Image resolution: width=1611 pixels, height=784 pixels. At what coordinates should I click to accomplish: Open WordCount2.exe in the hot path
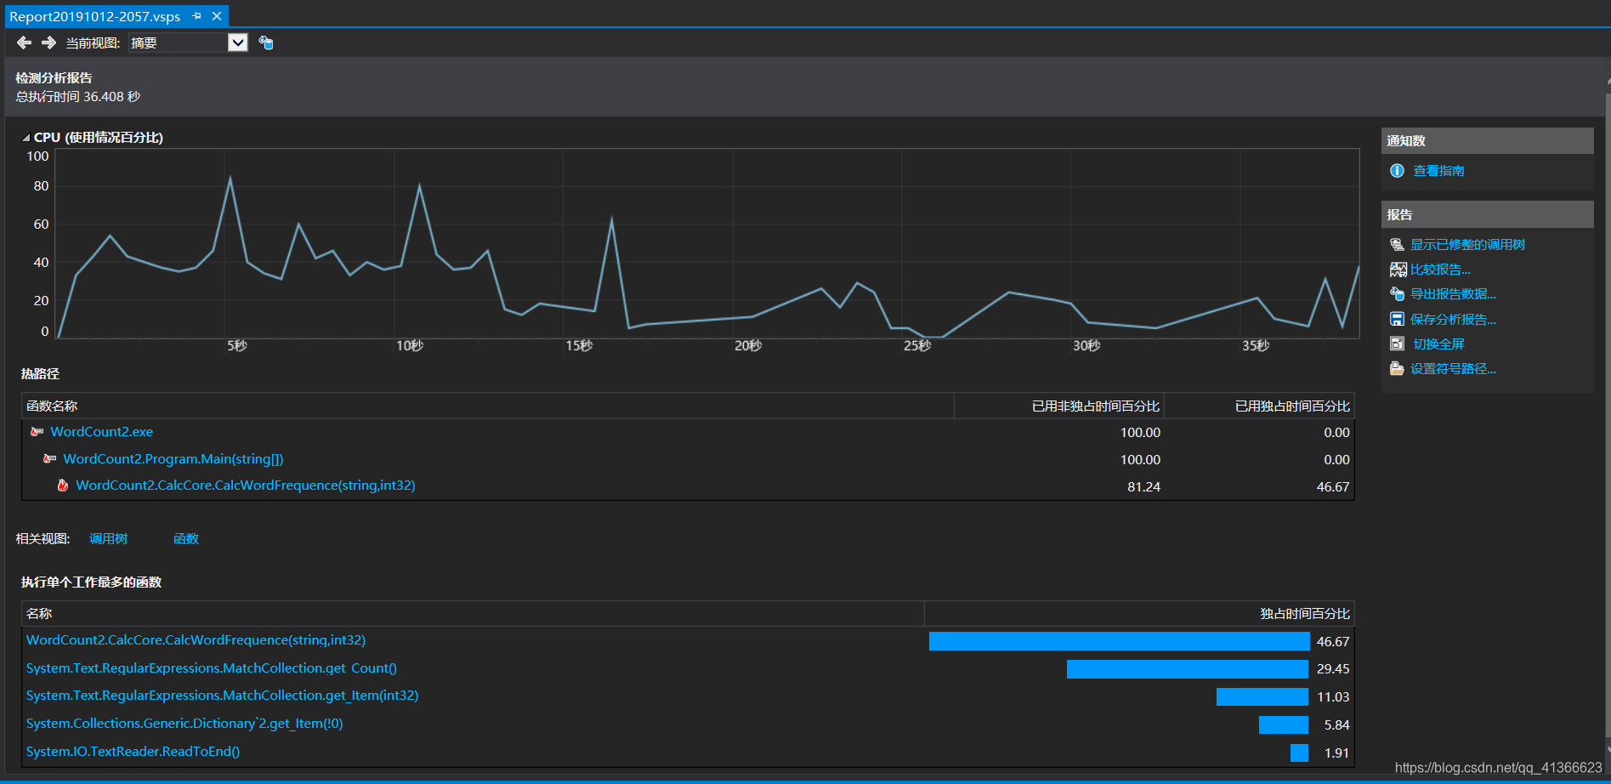pos(101,432)
